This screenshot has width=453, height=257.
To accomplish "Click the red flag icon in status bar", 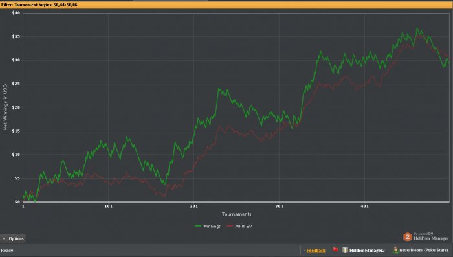I will [335, 250].
